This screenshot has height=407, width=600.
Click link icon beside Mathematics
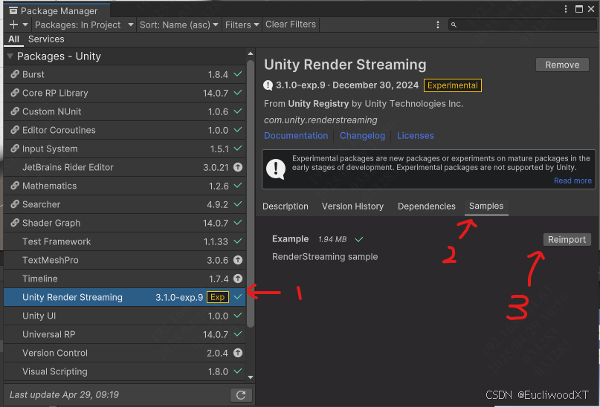point(15,186)
